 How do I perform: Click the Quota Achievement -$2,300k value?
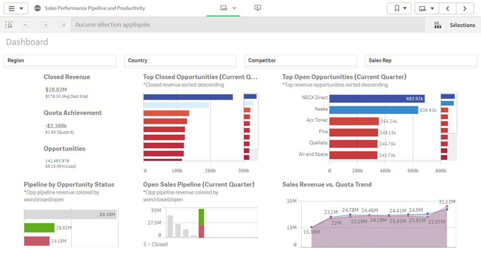pos(56,126)
